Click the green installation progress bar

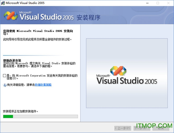pos(40,117)
